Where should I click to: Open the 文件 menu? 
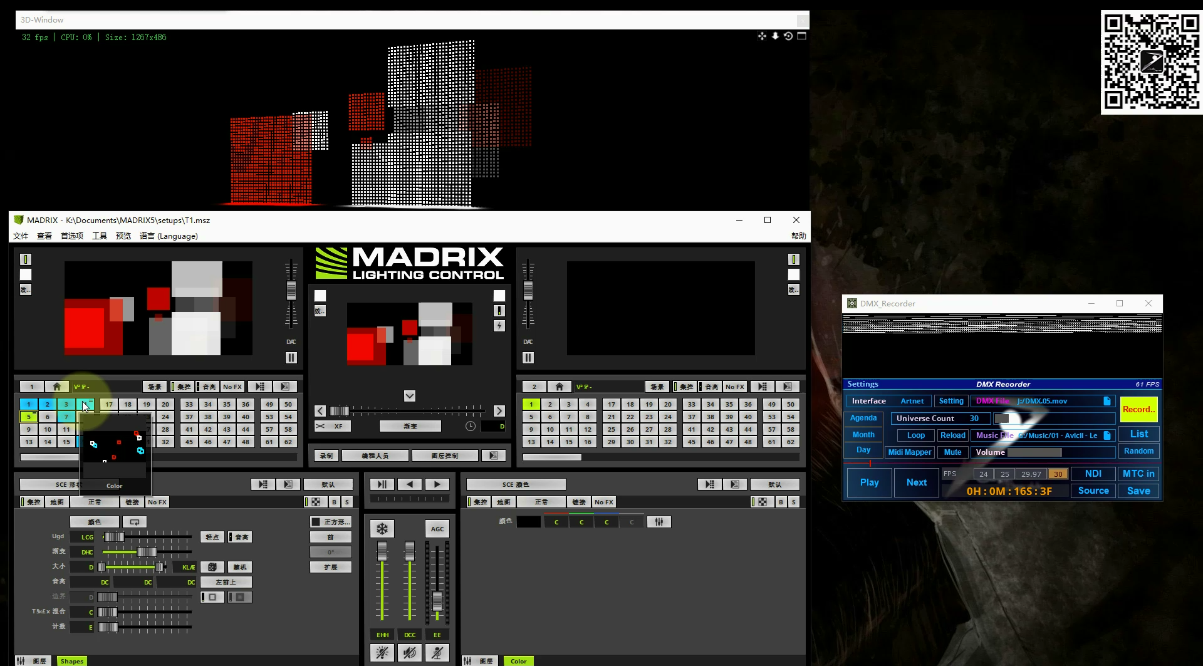coord(21,236)
